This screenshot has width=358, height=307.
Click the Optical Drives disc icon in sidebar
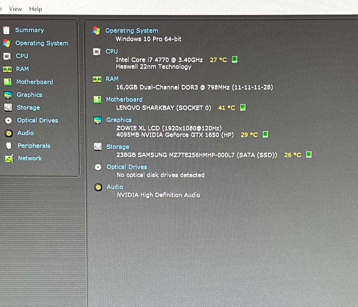9,120
